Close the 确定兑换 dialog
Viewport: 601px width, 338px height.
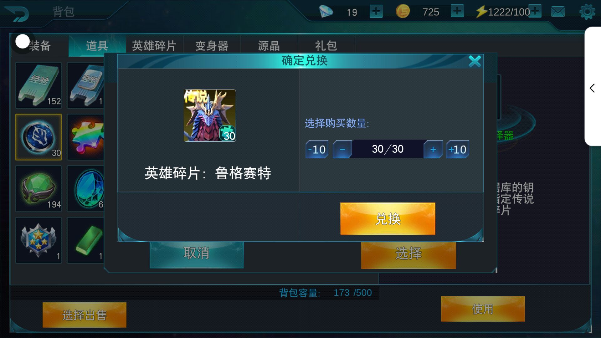click(x=475, y=61)
